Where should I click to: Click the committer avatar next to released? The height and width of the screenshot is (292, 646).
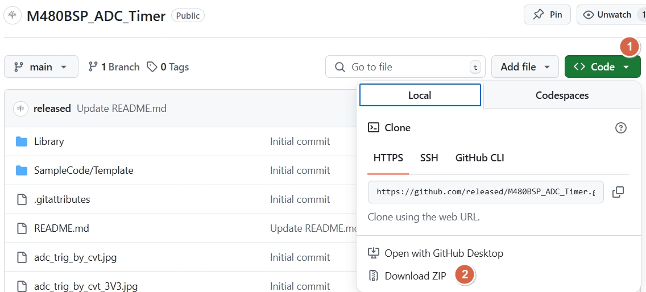pos(21,109)
